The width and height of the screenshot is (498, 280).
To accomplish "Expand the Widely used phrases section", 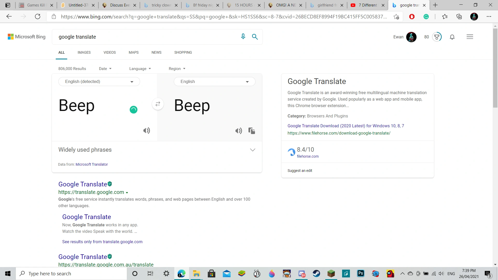I will (x=252, y=150).
